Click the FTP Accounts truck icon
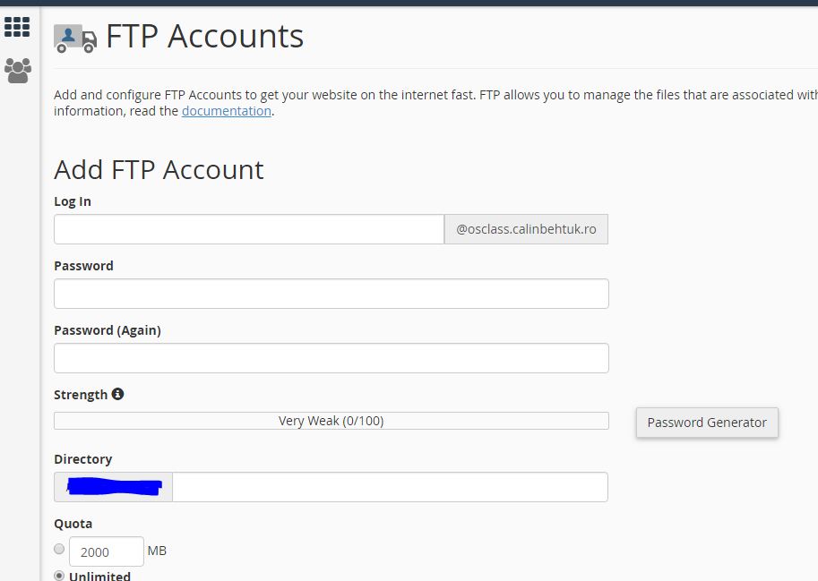Viewport: 818px width, 581px height. pos(74,38)
